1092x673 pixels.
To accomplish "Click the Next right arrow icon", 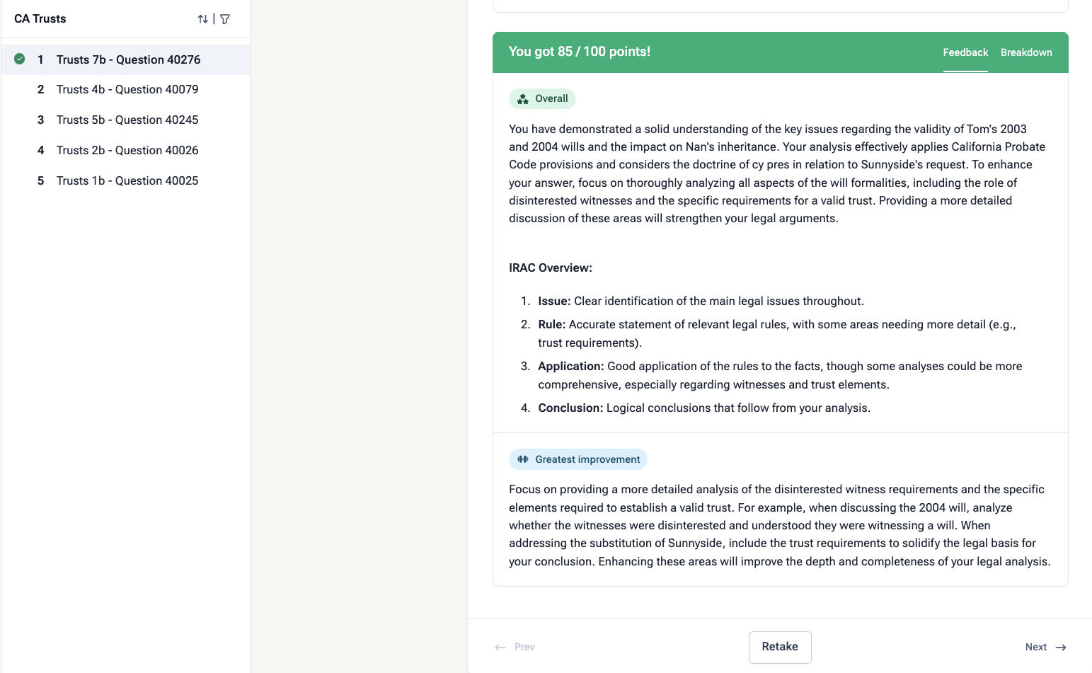I will click(1061, 648).
